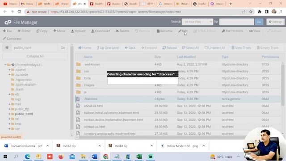Open browser extensions puzzle icon
The height and width of the screenshot is (161, 286).
pyautogui.click(x=259, y=12)
